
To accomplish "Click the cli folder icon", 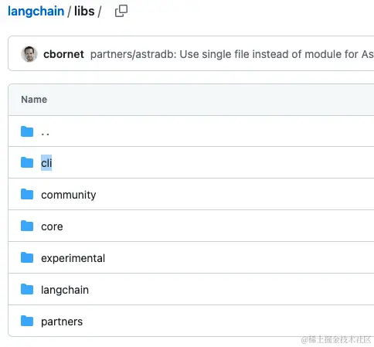I will (27, 162).
